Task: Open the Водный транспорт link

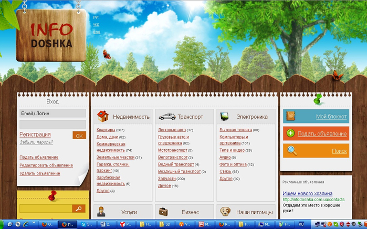Action: pos(176,164)
